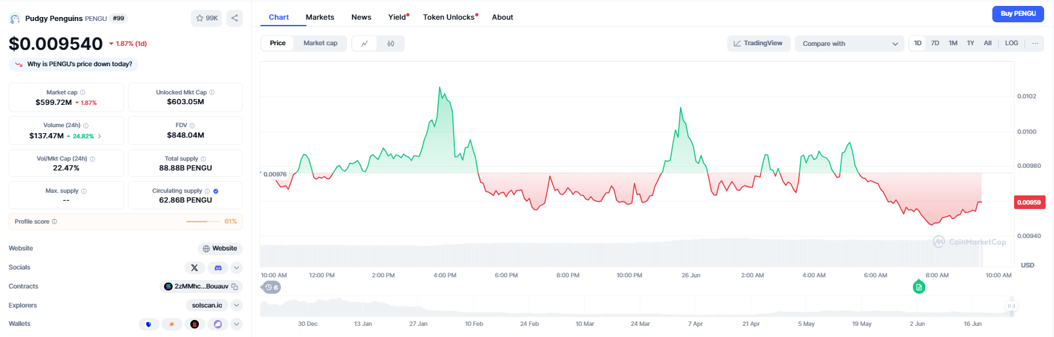Click verified badge next to Circulating supply
This screenshot has width=1054, height=337.
coord(216,191)
